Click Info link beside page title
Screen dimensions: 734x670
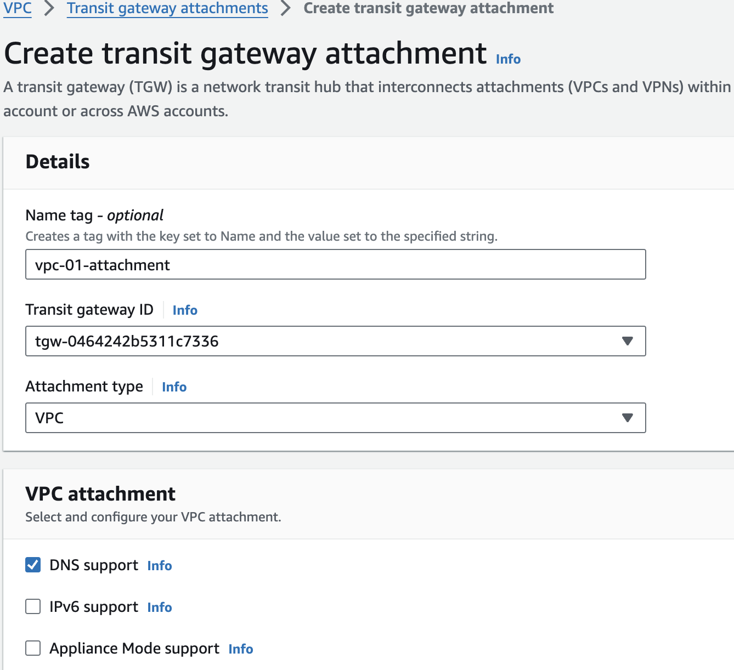point(508,59)
